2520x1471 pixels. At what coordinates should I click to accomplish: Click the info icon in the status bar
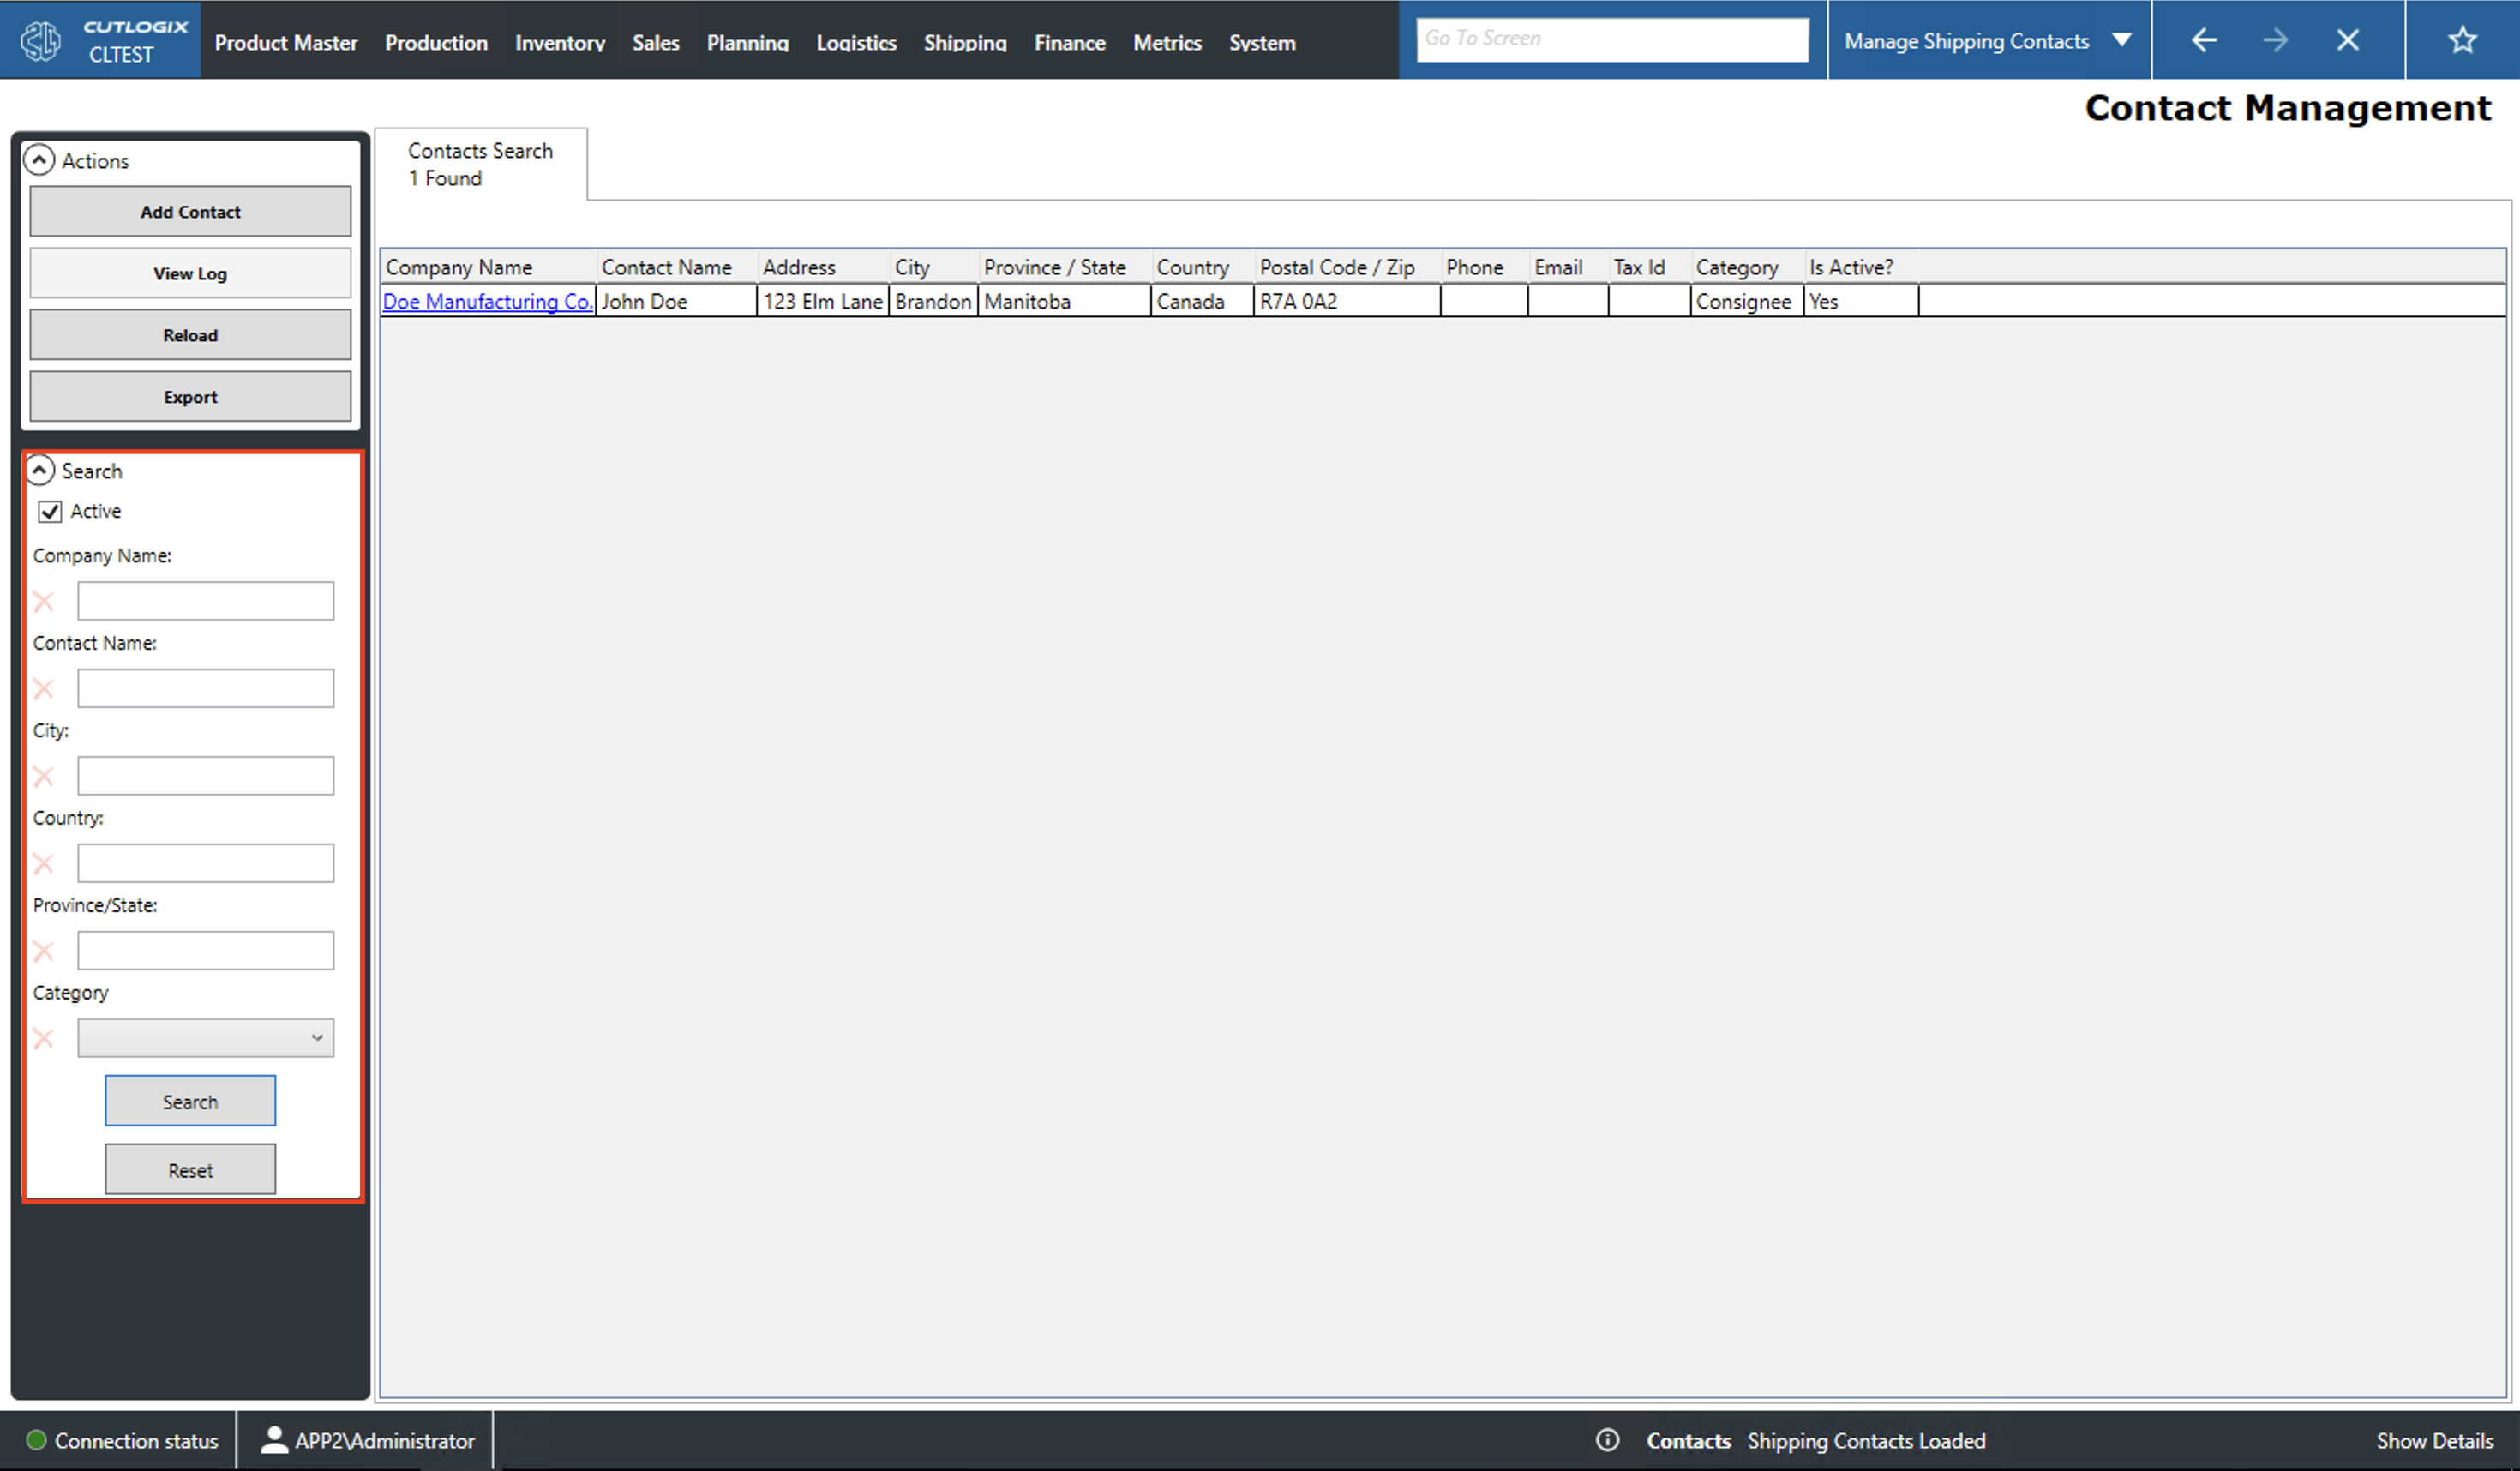pyautogui.click(x=1608, y=1440)
